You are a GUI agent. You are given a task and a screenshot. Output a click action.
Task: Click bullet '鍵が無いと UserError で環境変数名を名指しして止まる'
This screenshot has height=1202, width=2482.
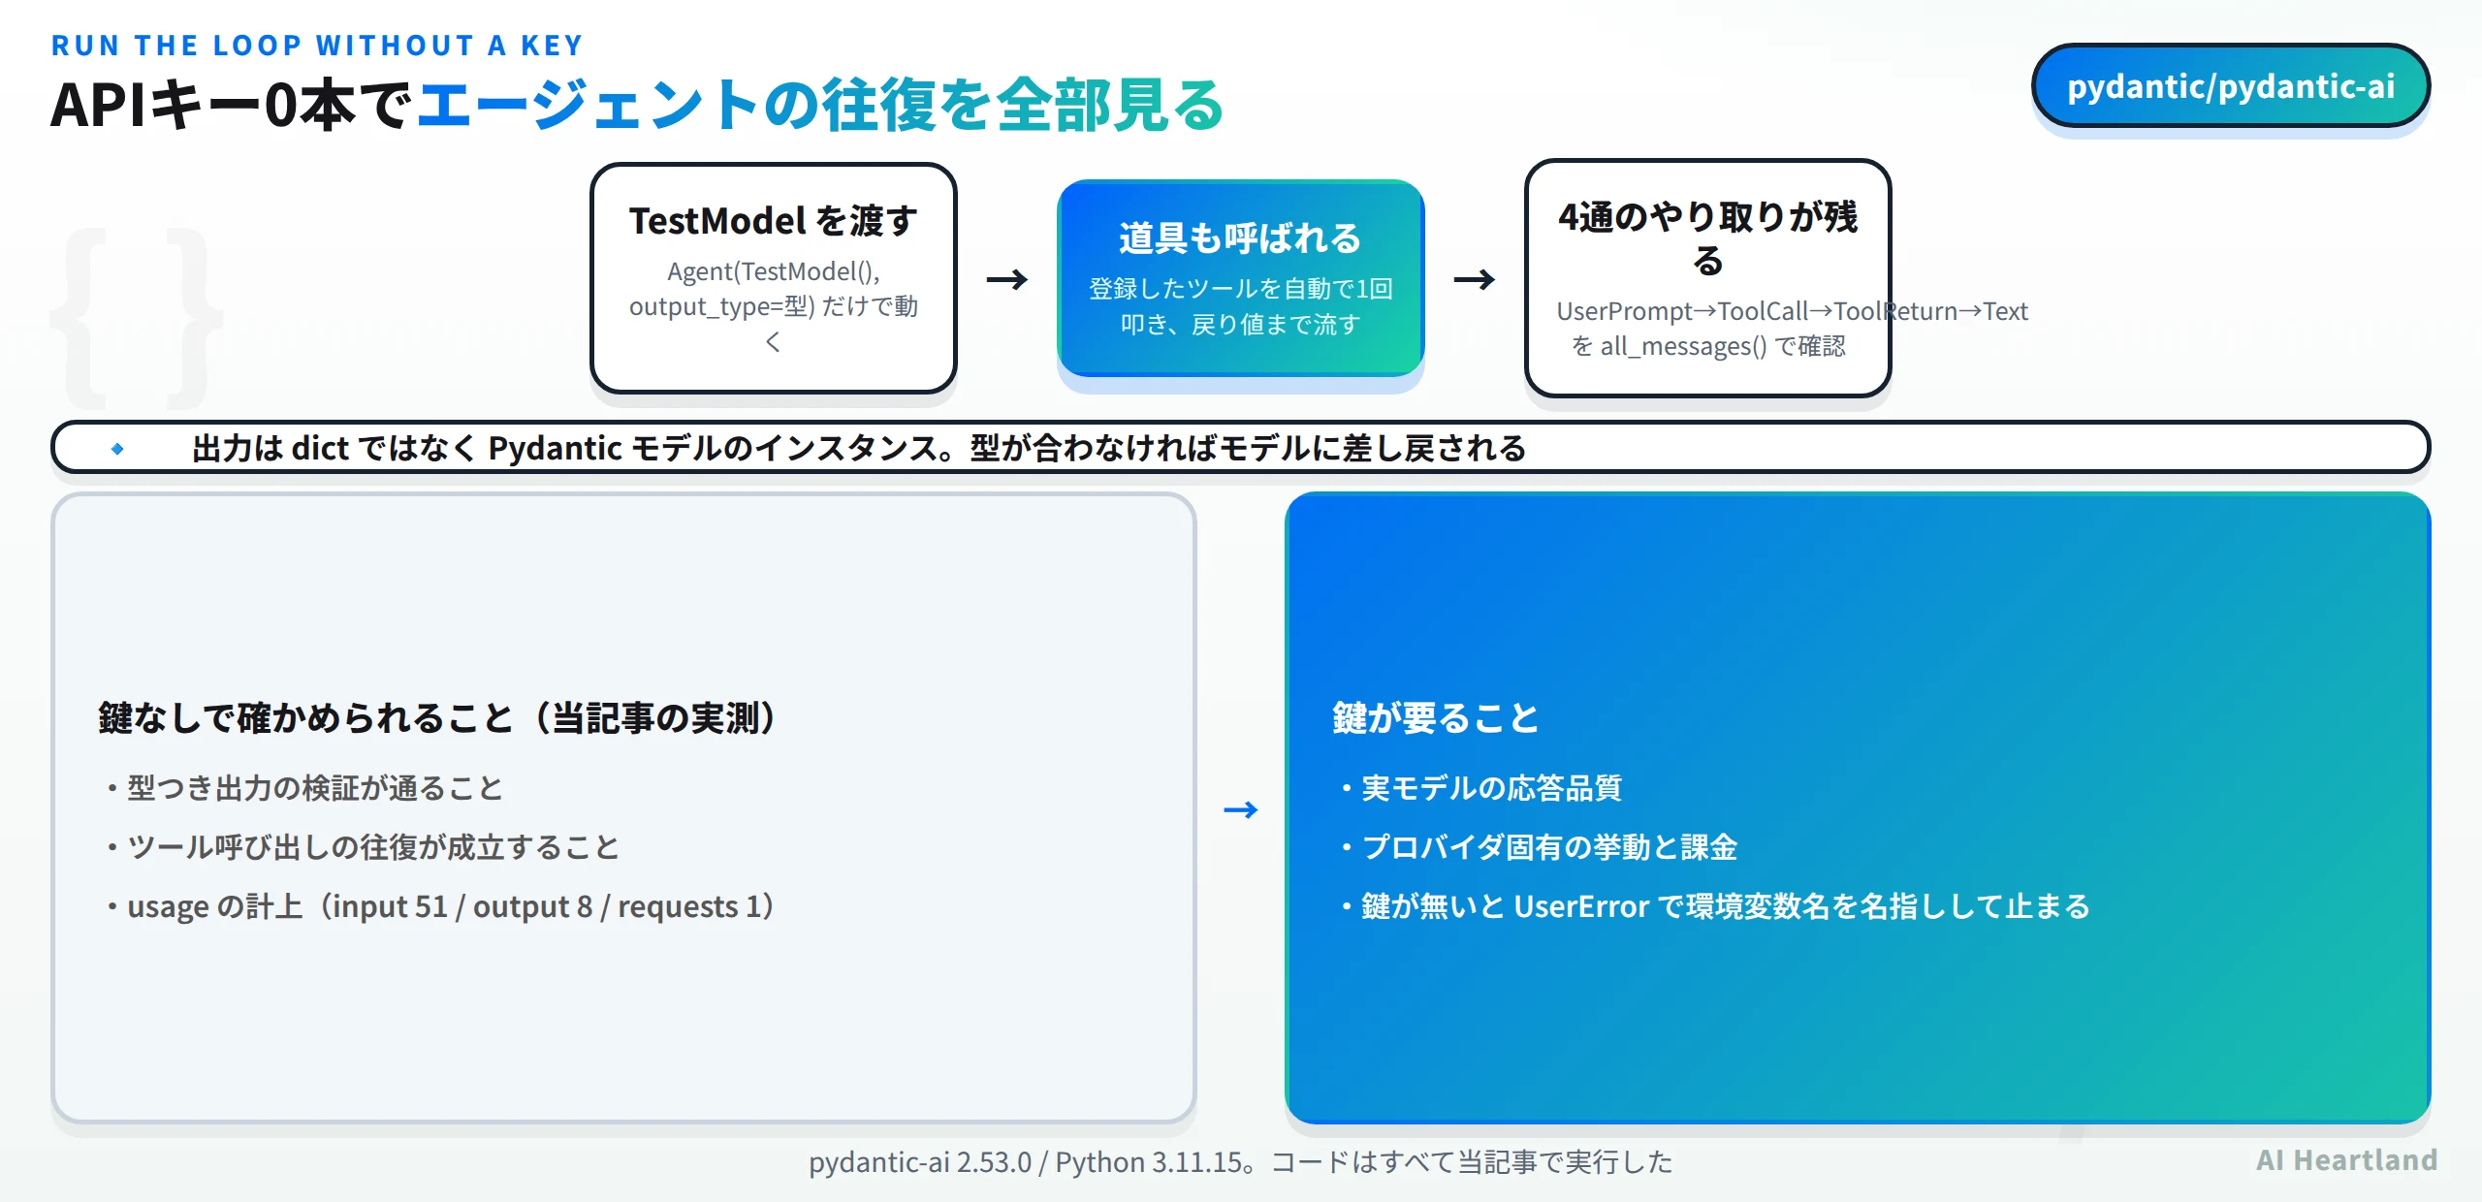pyautogui.click(x=1714, y=905)
